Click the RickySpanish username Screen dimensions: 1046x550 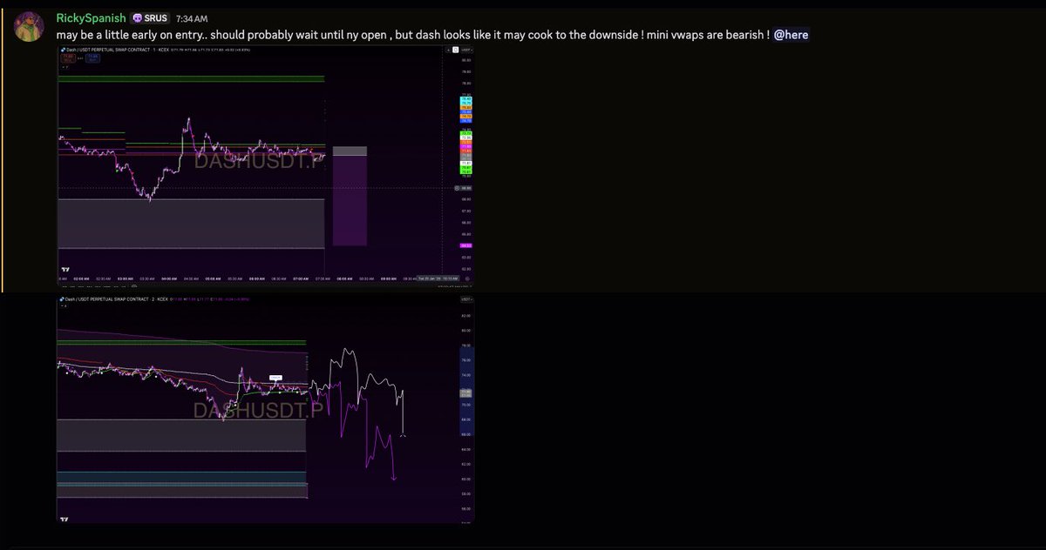point(90,18)
